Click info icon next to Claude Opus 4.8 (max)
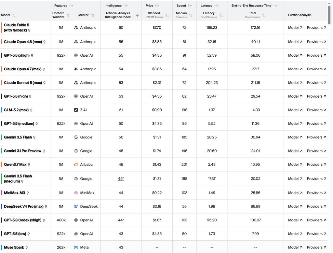The image size is (333, 253). pos(44,42)
